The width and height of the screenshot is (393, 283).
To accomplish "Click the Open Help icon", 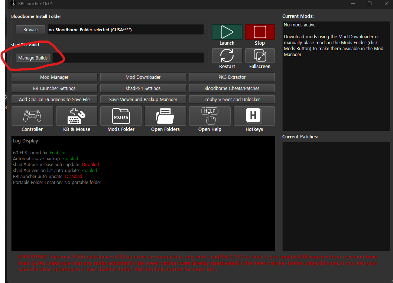I will (x=210, y=116).
